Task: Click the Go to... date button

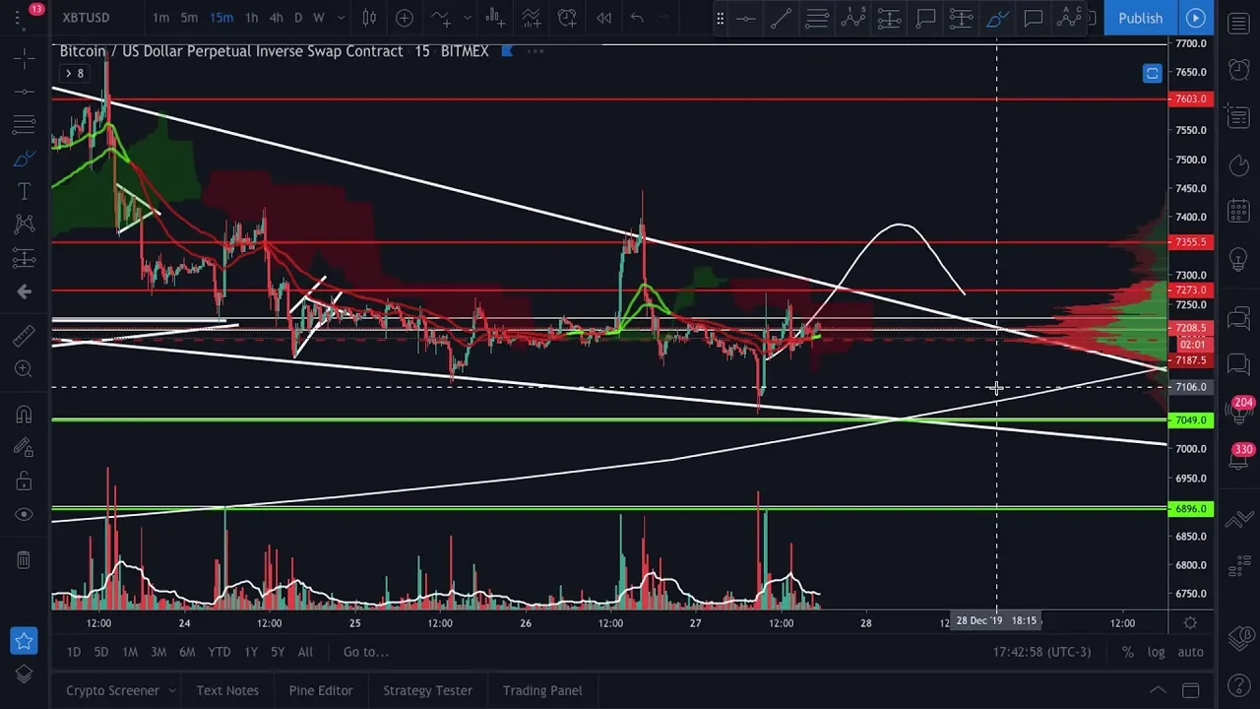Action: pos(366,652)
